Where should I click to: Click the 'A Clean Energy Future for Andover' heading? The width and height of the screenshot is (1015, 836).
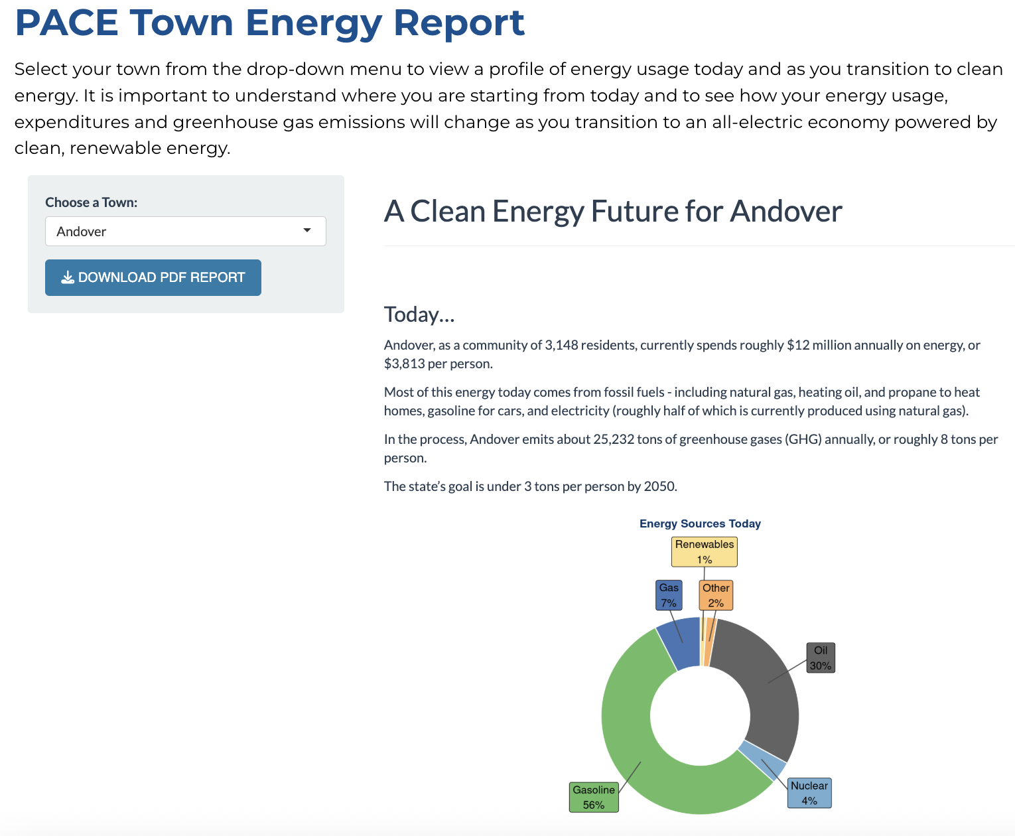(x=613, y=212)
